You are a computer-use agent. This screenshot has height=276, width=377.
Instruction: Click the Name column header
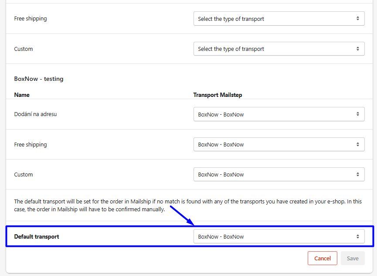(x=22, y=94)
